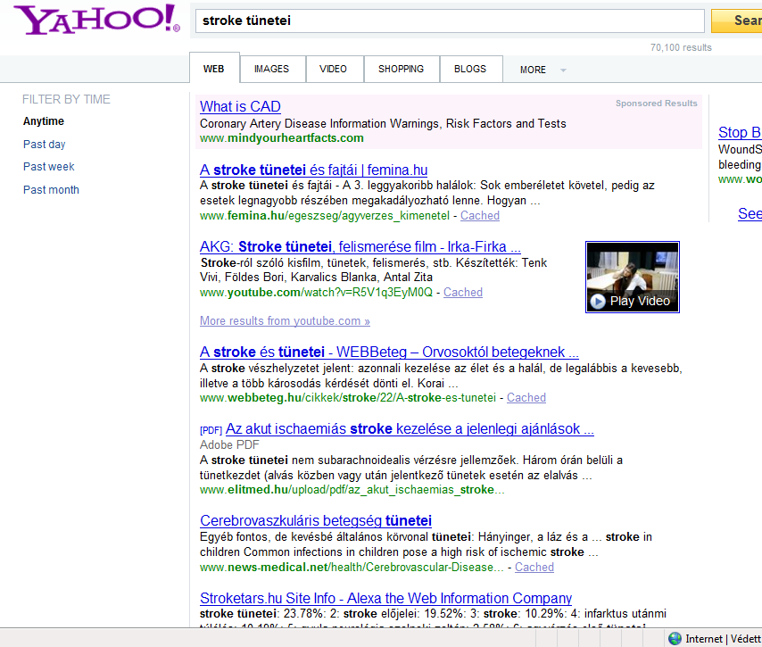The width and height of the screenshot is (762, 647).
Task: Click the www.femina.hu/egeszseg URL text
Action: pyautogui.click(x=325, y=215)
